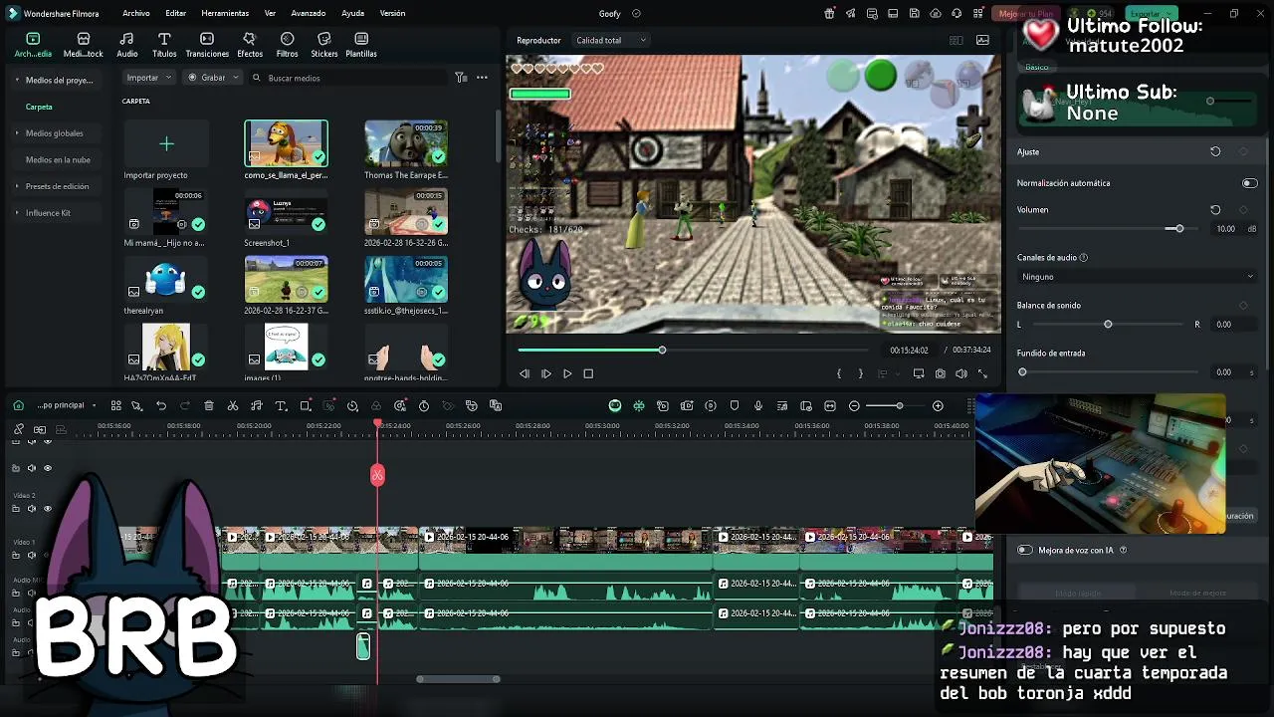The width and height of the screenshot is (1274, 717).
Task: Click the previous frame button under preview
Action: point(525,373)
